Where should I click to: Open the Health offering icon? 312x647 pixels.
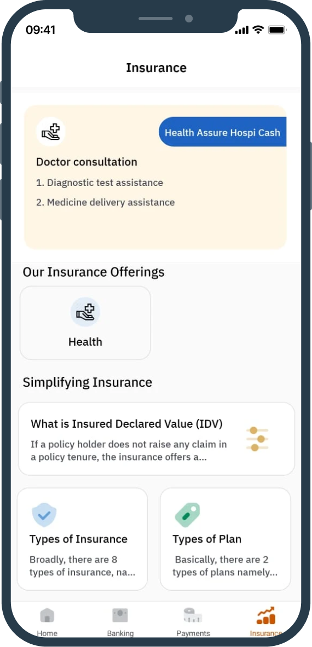coord(85,312)
